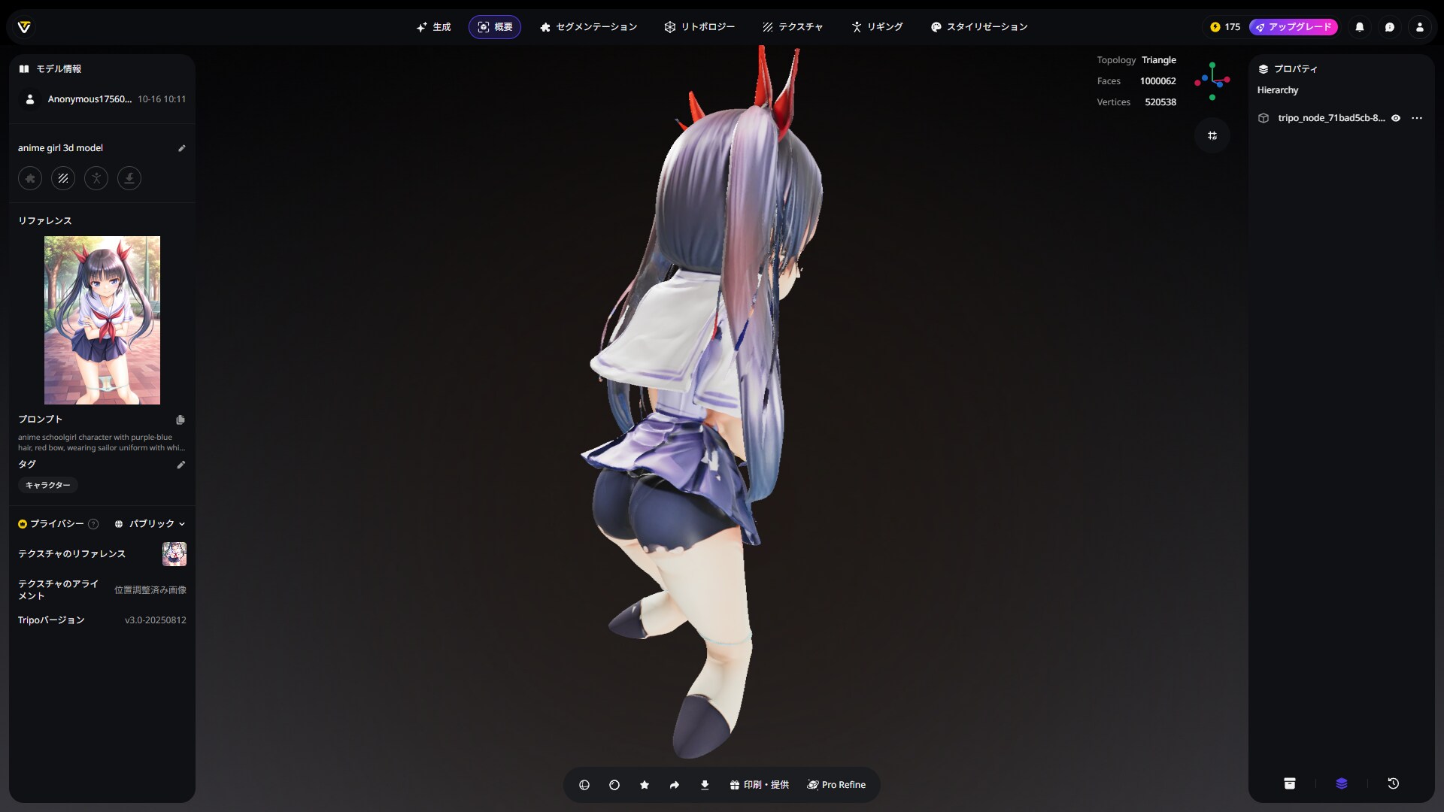The height and width of the screenshot is (812, 1444).
Task: Open the history clock icon
Action: coord(1393,783)
